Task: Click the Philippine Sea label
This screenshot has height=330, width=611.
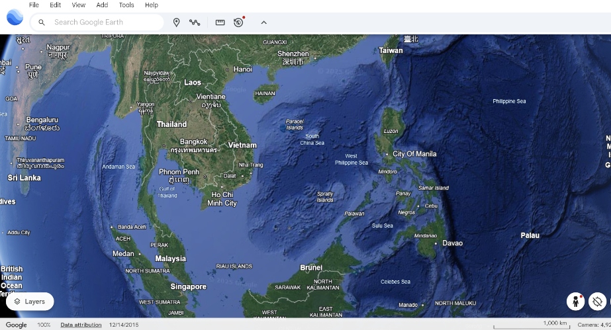Action: tap(509, 101)
